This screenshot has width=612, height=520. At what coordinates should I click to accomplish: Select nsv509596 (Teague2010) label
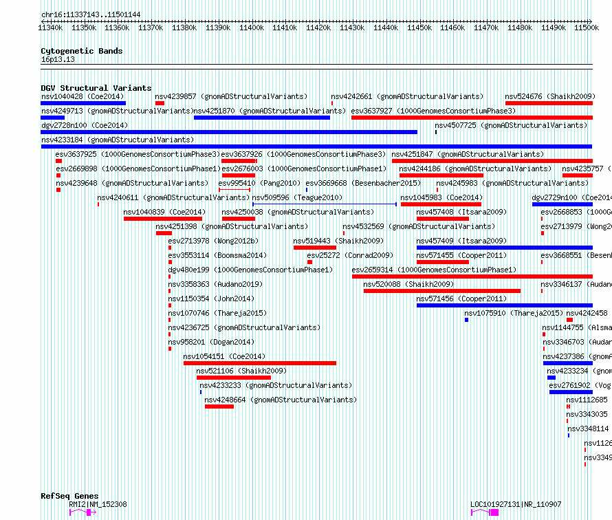click(297, 197)
